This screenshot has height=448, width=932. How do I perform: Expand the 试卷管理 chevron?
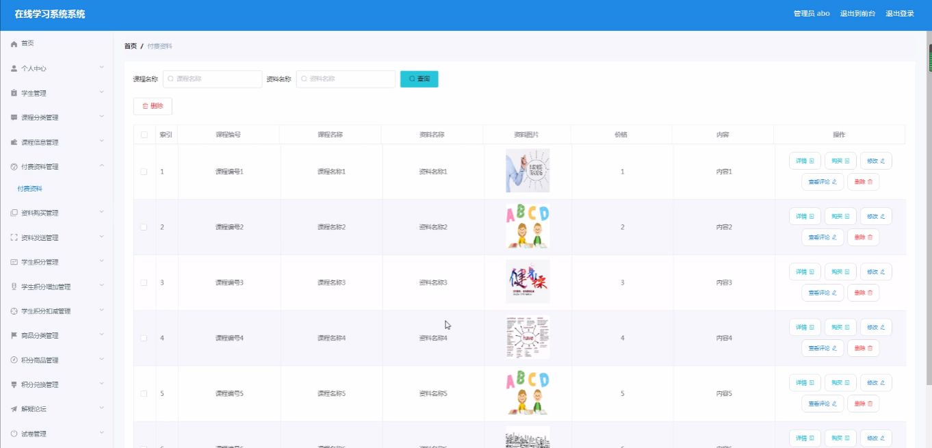tap(101, 434)
